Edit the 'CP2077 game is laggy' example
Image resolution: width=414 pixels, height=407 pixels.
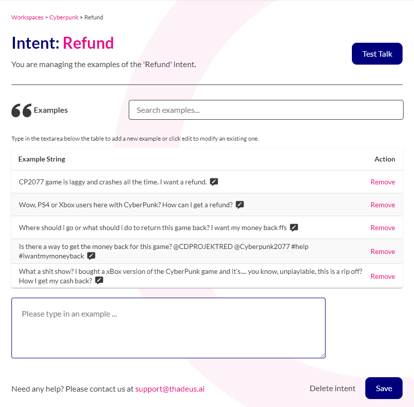214,182
